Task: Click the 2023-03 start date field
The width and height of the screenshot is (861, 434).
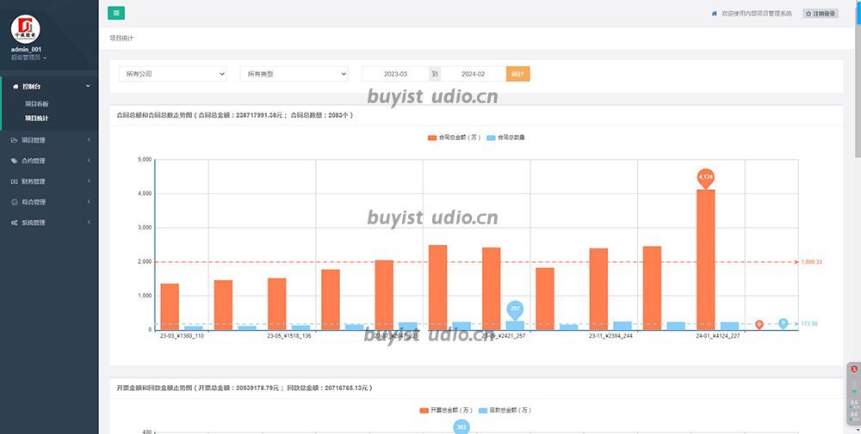Action: pyautogui.click(x=395, y=74)
